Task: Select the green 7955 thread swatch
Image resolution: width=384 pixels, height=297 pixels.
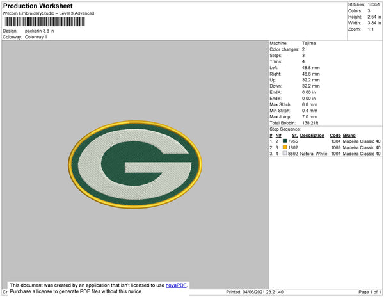Action: click(x=285, y=141)
